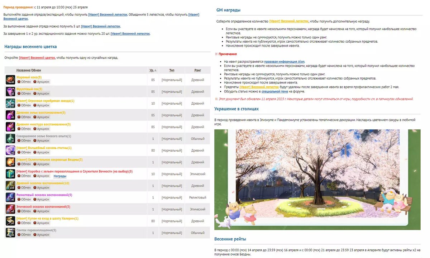430x258 pixels.
Task: Open the Совершенное зелье боевого опыта icon
Action: (x=10, y=139)
